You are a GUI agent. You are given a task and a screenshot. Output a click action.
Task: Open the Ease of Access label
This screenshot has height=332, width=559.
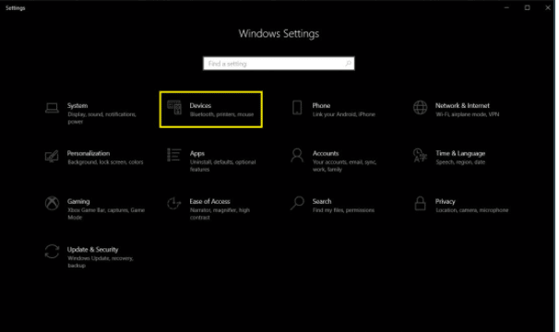[210, 201]
